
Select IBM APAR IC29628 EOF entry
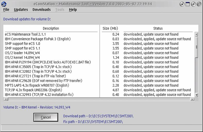click(44, 81)
